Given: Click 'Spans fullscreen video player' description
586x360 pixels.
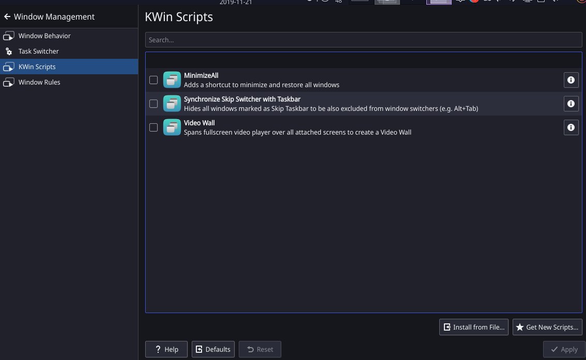Looking at the screenshot, I should (x=298, y=132).
